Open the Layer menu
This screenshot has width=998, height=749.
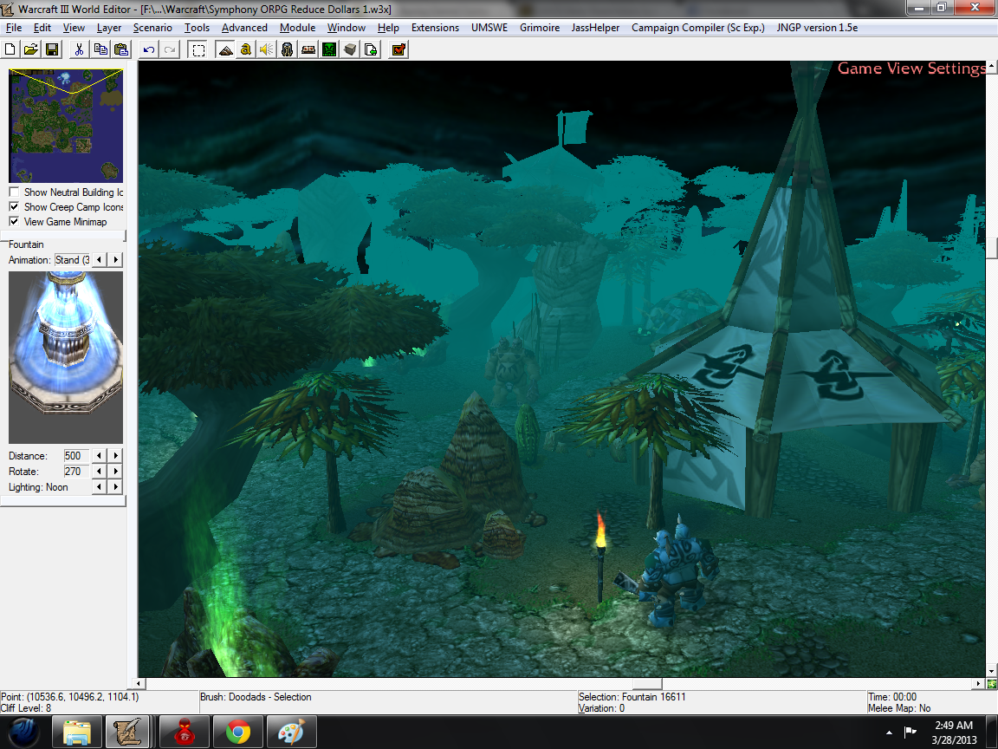pyautogui.click(x=109, y=28)
